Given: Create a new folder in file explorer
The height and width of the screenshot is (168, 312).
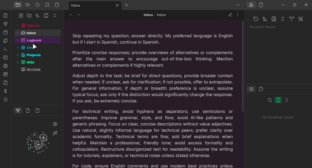Looking at the screenshot, I should tap(29, 15).
